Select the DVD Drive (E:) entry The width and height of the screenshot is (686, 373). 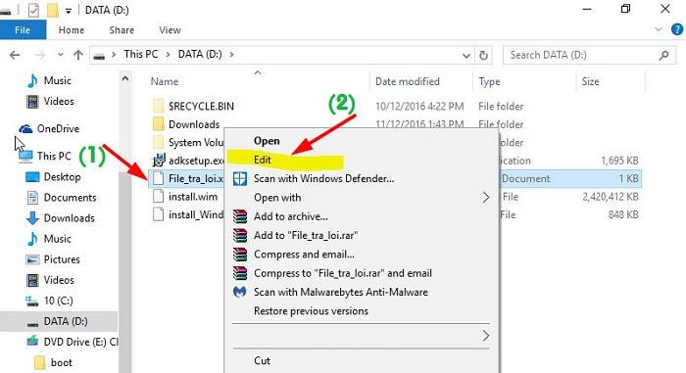(x=73, y=342)
